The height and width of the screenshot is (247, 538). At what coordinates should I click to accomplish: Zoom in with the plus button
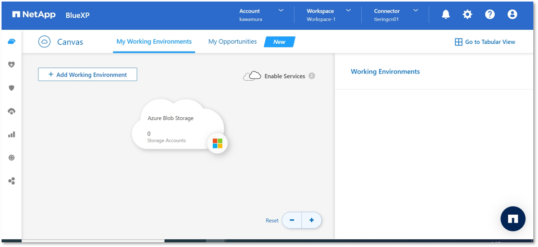click(312, 220)
